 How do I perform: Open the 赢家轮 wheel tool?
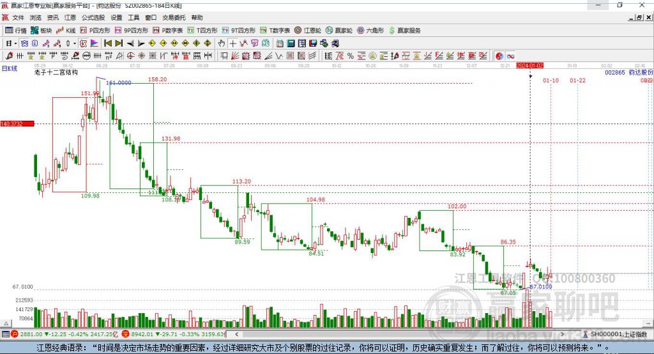click(339, 31)
